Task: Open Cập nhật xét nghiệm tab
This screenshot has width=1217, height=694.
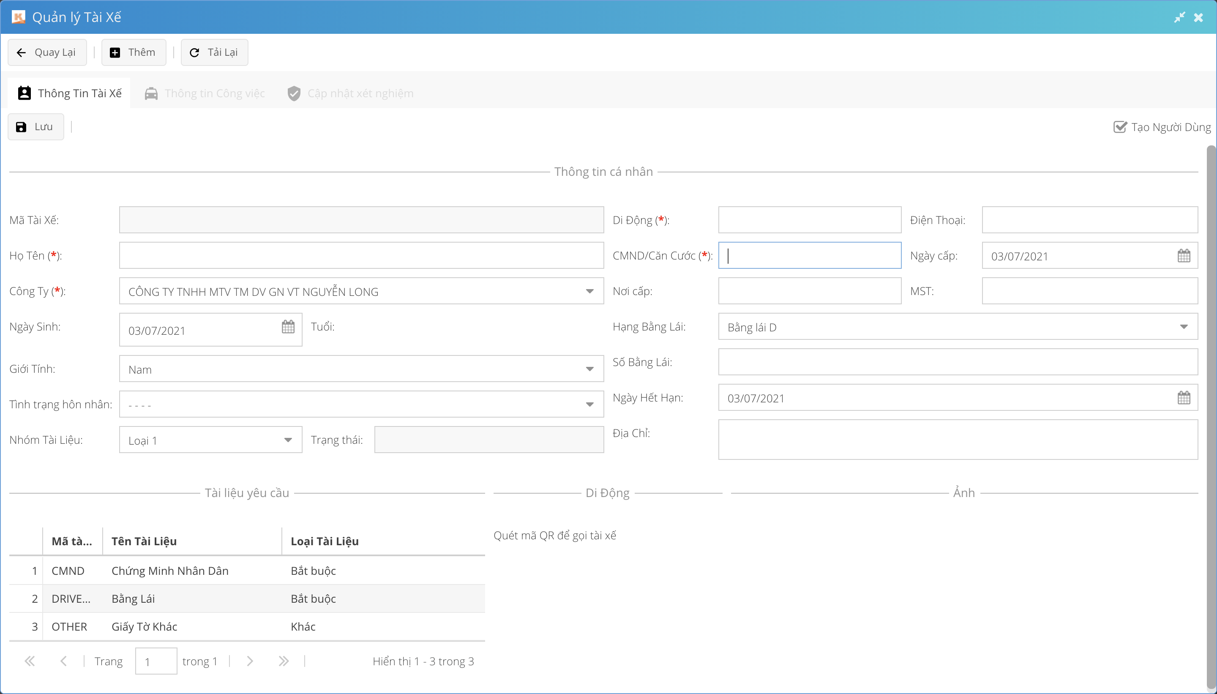Action: (x=351, y=93)
